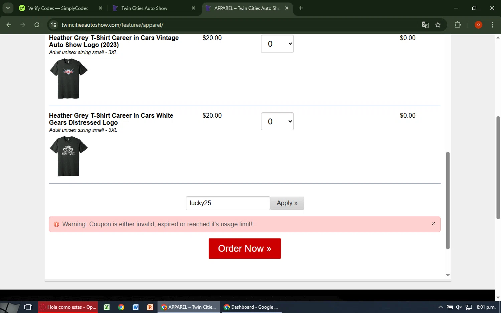Image resolution: width=501 pixels, height=313 pixels.
Task: Open PowerPoint from the taskbar
Action: [x=150, y=307]
